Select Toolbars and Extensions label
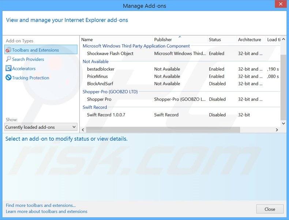Screen dimensions: 289x220 coord(35,50)
